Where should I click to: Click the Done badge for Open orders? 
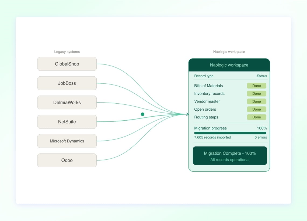tap(256, 109)
